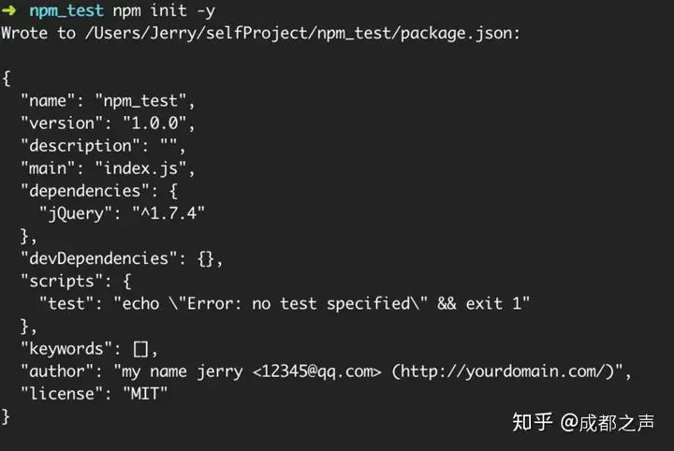674x451 pixels.
Task: Click the "devDependencies" empty object
Action: 205,258
